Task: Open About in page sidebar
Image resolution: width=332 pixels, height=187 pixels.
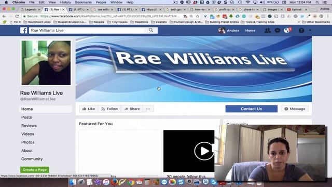Action: 27,151
